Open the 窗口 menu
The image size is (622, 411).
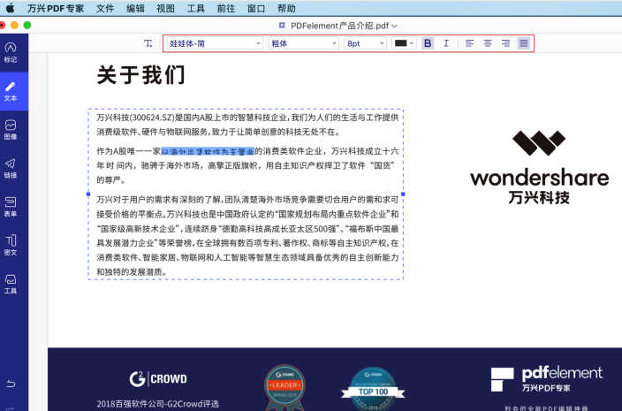256,8
